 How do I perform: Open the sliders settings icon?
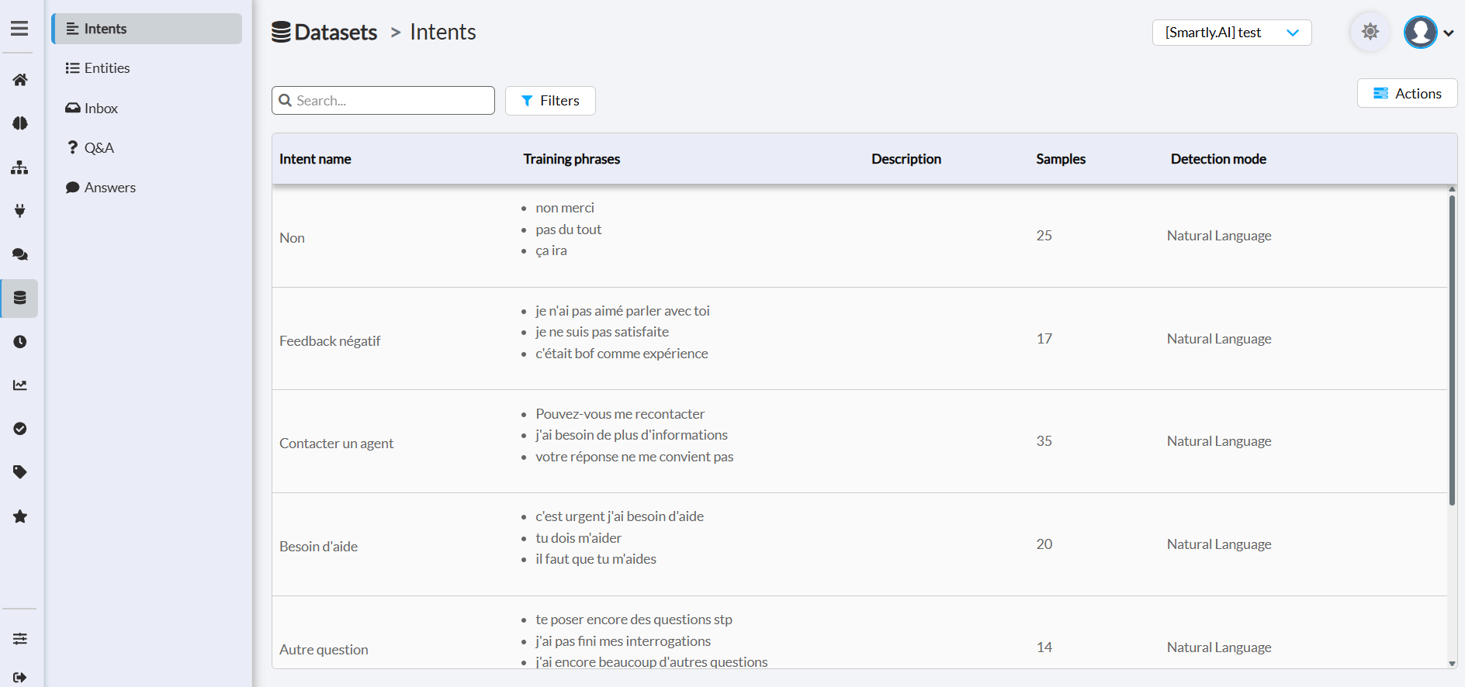[x=20, y=639]
